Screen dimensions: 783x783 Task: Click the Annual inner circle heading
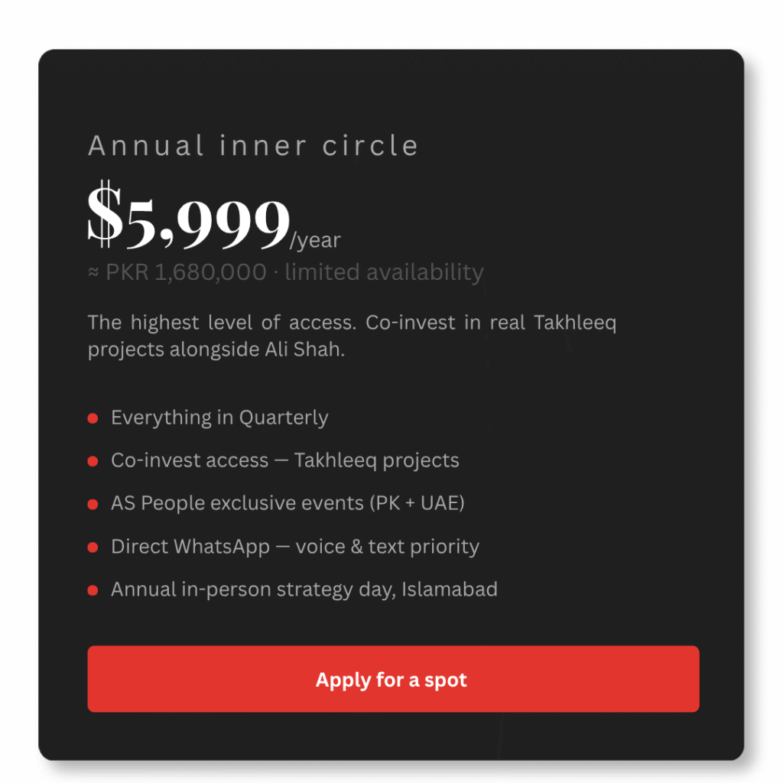click(x=253, y=145)
